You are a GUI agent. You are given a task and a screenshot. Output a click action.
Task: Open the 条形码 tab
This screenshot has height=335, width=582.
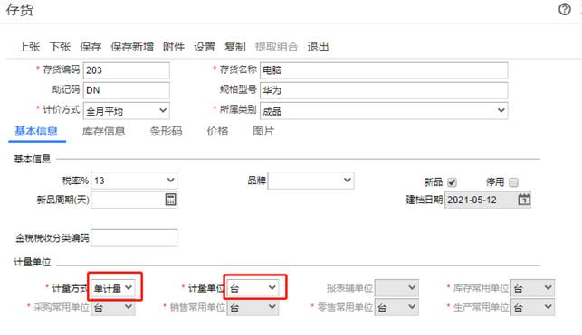point(166,131)
